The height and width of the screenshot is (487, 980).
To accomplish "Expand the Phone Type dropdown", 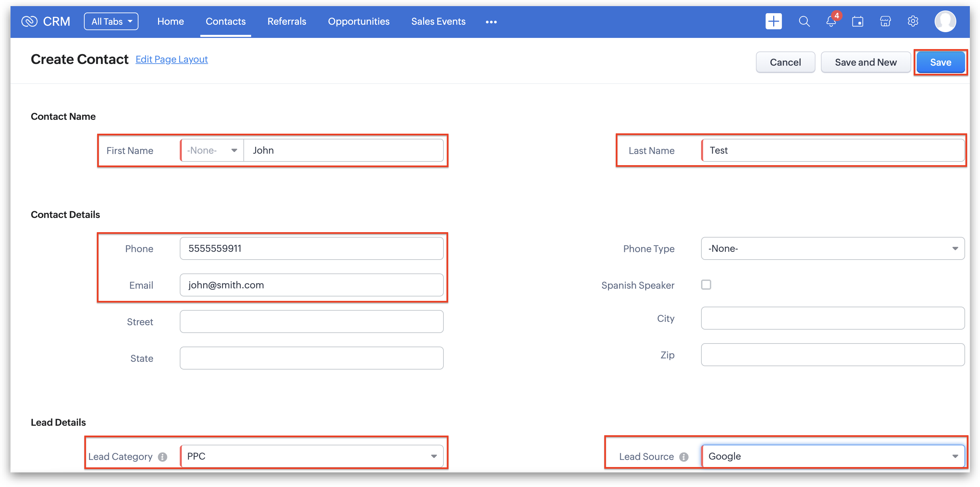I will coord(832,248).
